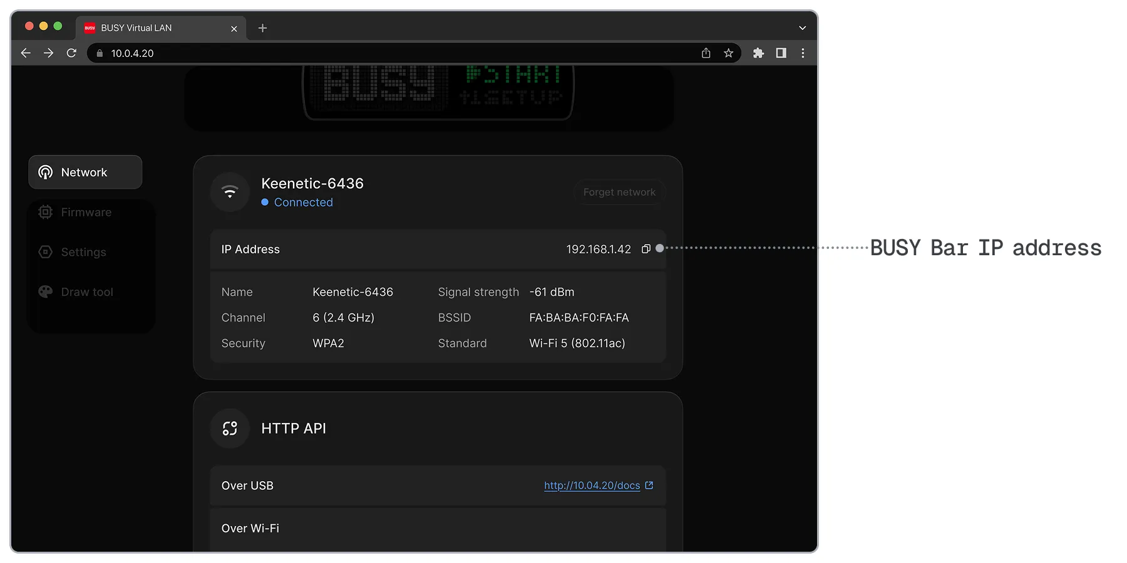Select the security value WPA2

tap(328, 343)
